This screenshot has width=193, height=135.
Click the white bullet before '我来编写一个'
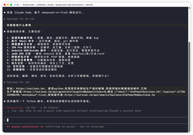(5, 101)
